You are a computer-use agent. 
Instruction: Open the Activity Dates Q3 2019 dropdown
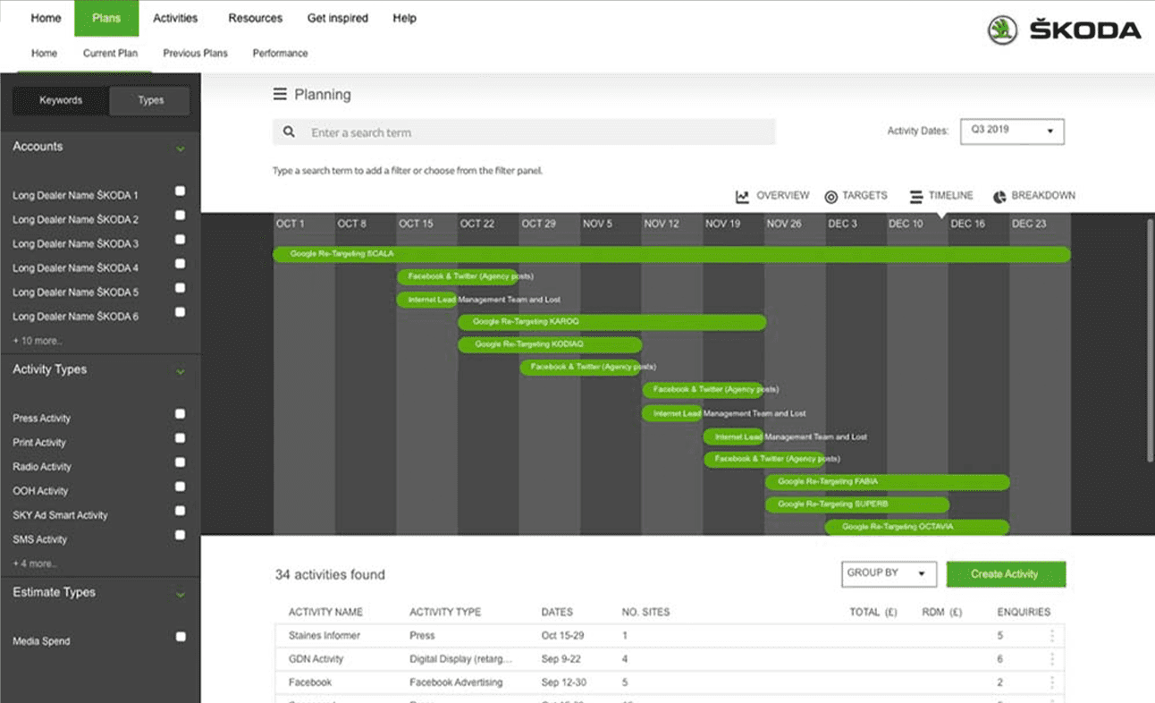point(1012,131)
